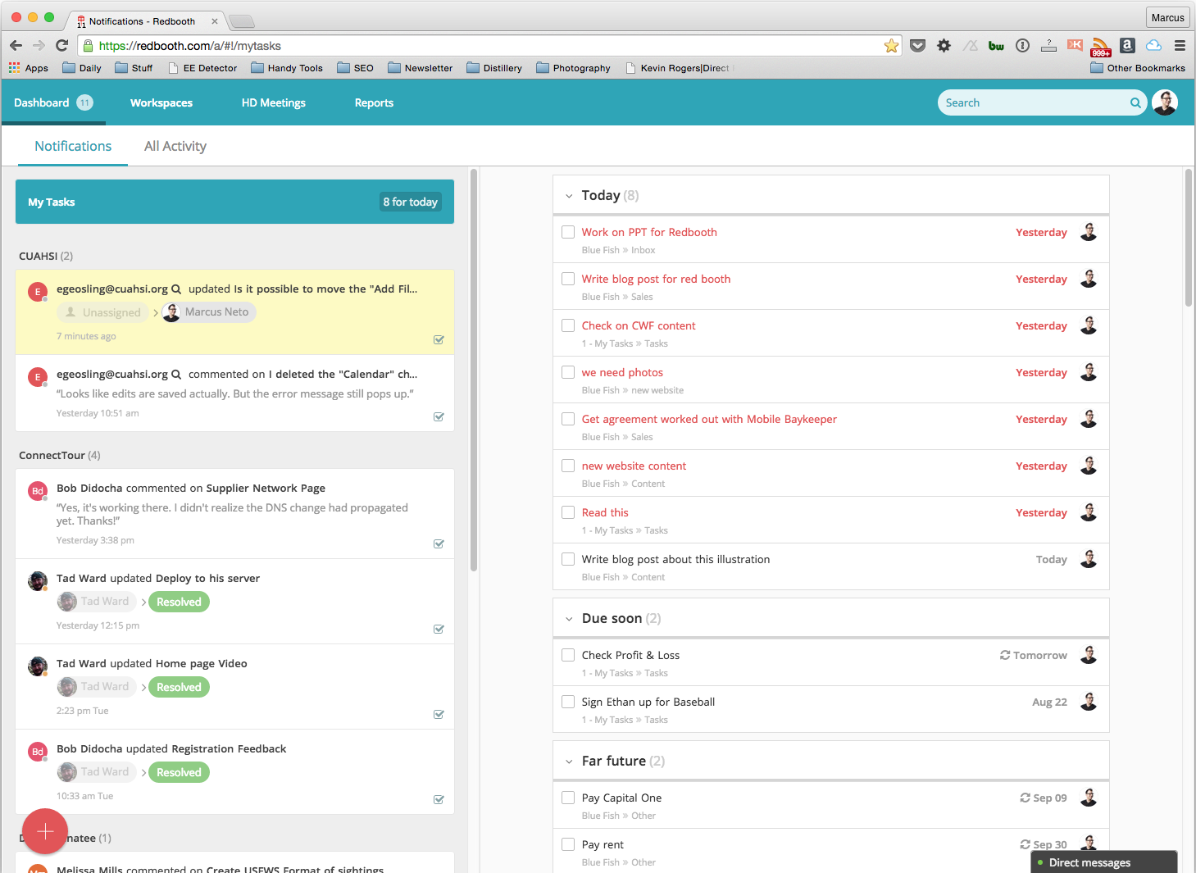The width and height of the screenshot is (1196, 873).
Task: Tick the checkbox for Pay Capital One
Action: 568,797
